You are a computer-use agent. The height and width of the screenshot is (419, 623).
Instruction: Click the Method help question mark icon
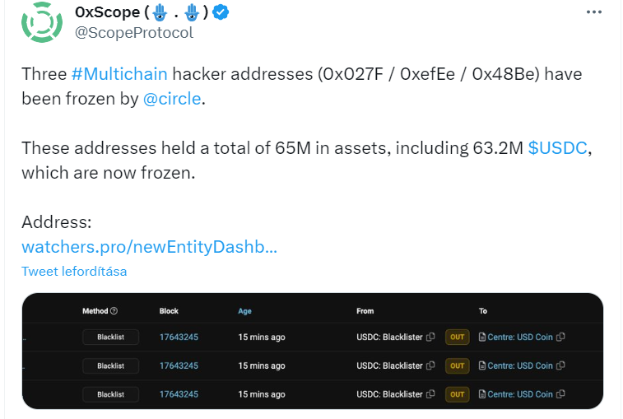pos(114,311)
